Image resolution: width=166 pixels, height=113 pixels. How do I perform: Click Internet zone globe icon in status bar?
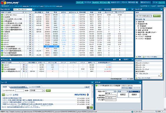click(132, 112)
